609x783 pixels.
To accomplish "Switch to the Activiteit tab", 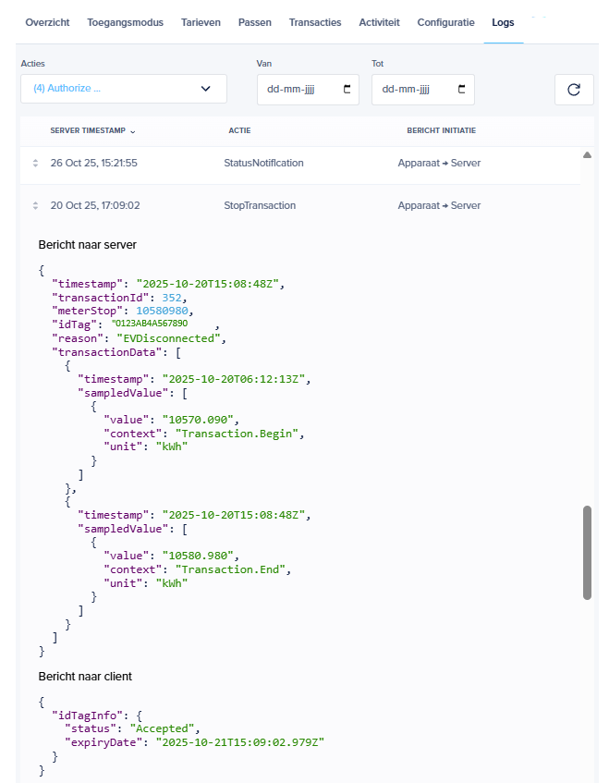I will pos(379,22).
